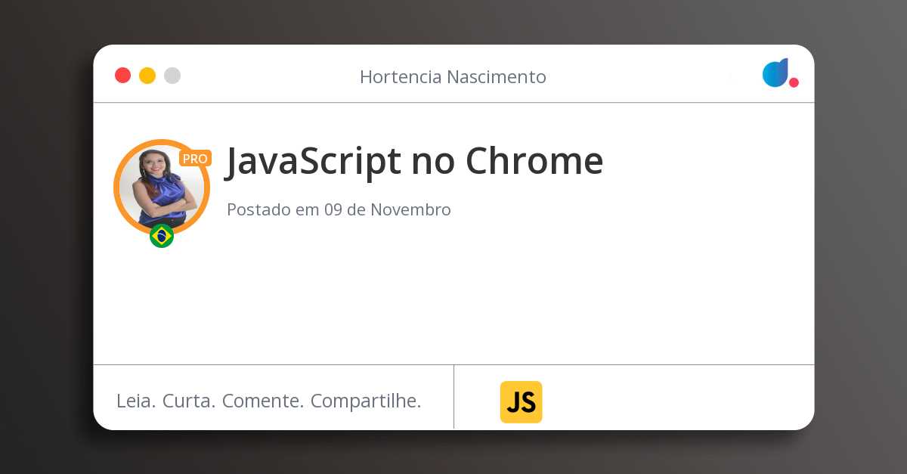Screen dimensions: 907x474
Task: Click the blue logo shape in the header
Action: coord(775,73)
